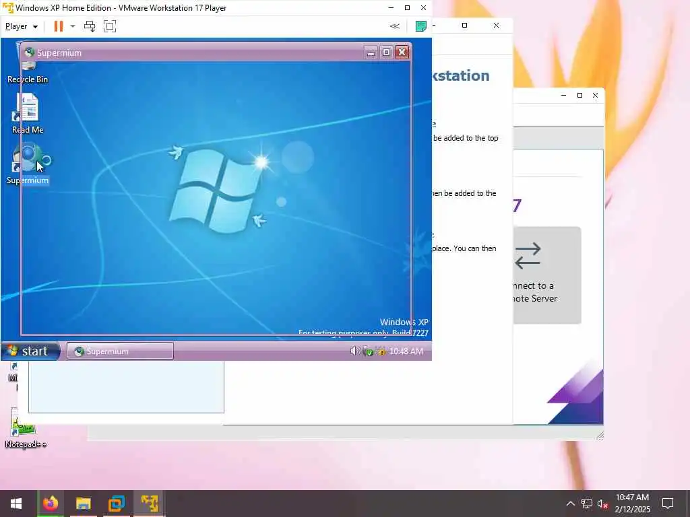Close the Supermium window
This screenshot has width=690, height=517.
pos(402,53)
